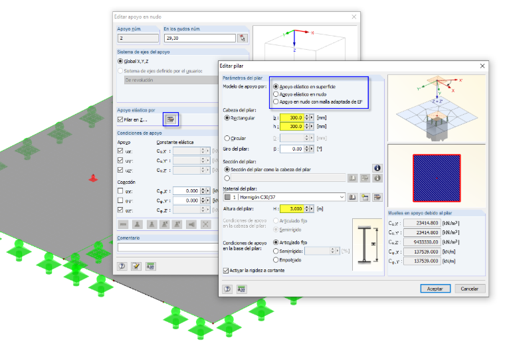
Task: Open units and decimals icon in Editar apoyo en nudo
Action: (150, 266)
